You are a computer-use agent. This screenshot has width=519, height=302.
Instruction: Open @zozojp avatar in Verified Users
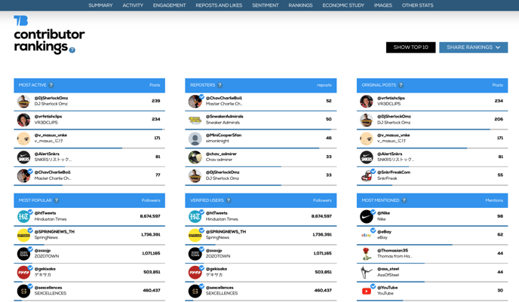click(x=195, y=254)
